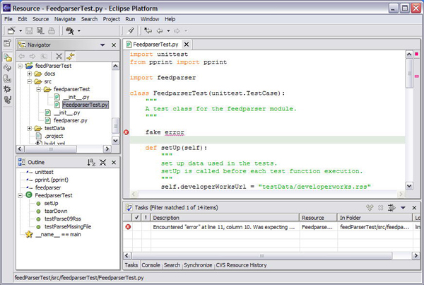Click the External Tools run icon

[70, 30]
